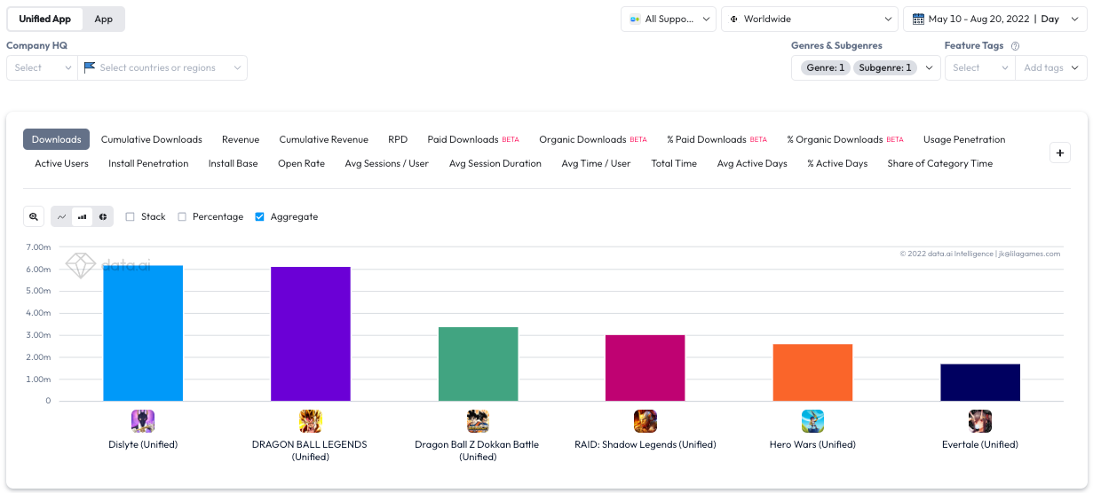Image resolution: width=1093 pixels, height=493 pixels.
Task: Switch to line chart view
Action: click(x=61, y=216)
